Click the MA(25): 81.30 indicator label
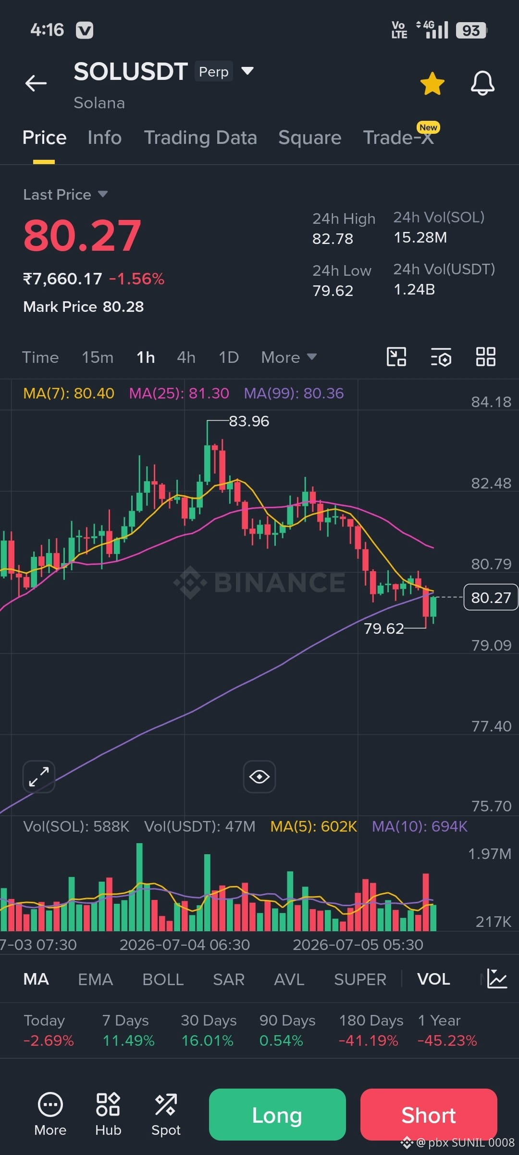 (x=179, y=393)
